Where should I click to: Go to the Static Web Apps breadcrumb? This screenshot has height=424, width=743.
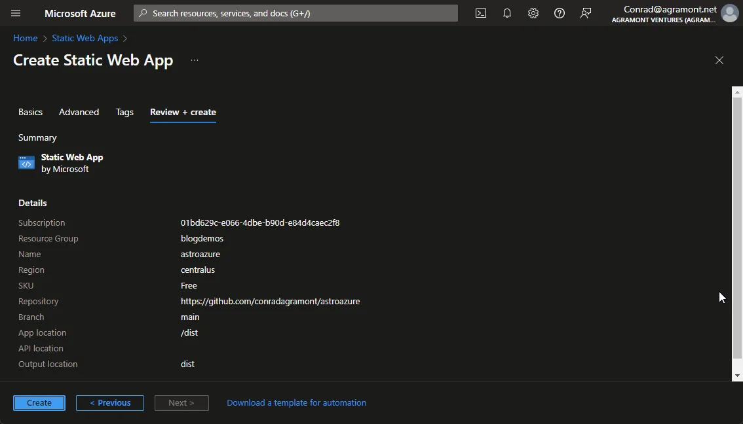[x=85, y=39]
